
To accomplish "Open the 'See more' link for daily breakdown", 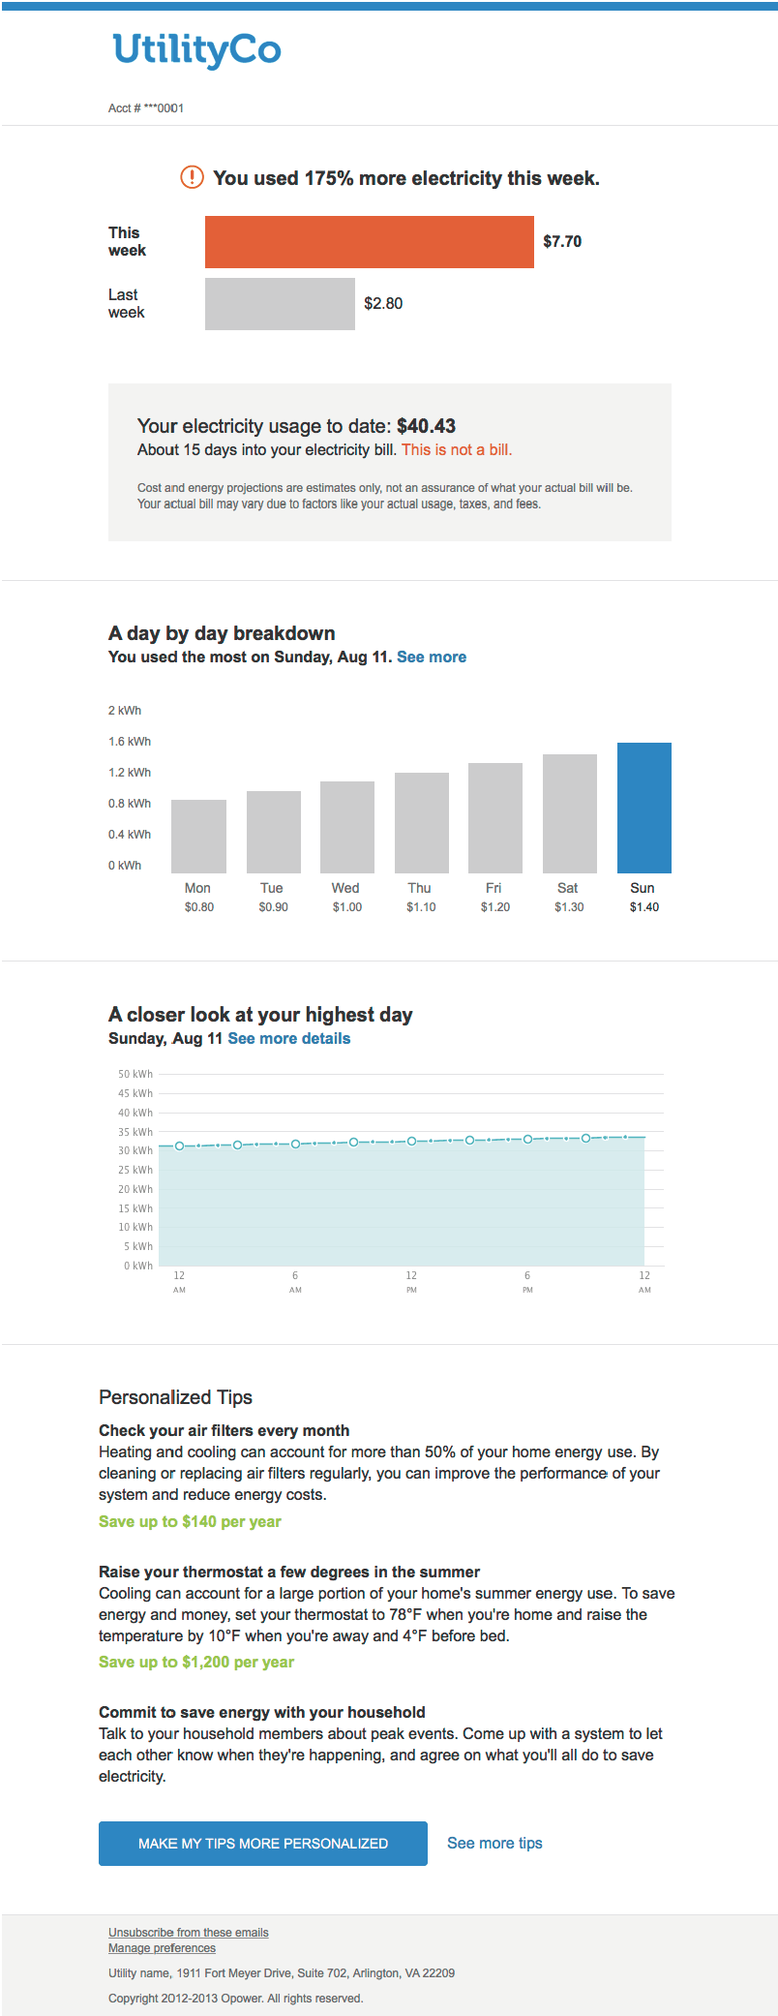I will 432,657.
